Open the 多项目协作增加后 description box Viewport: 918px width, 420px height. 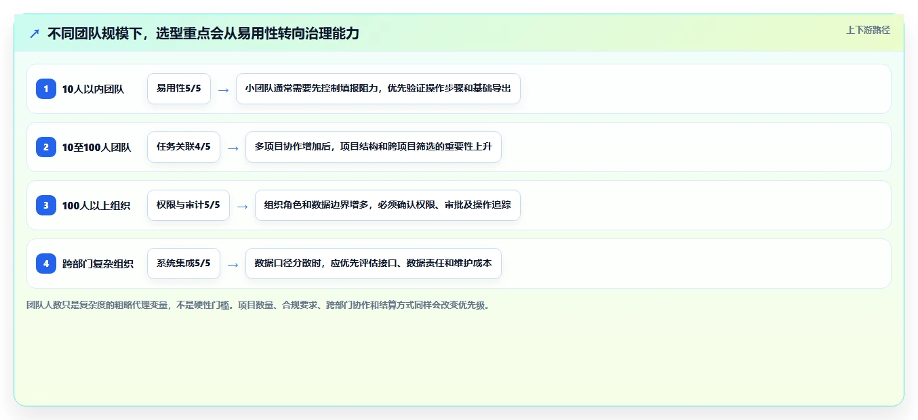(374, 147)
